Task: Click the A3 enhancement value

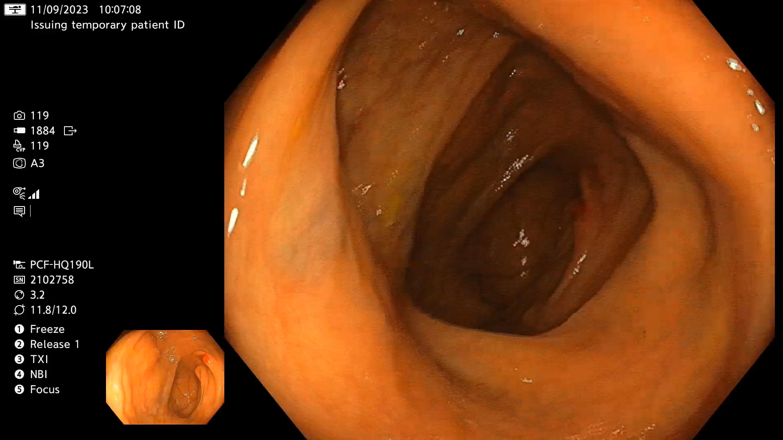Action: click(x=38, y=163)
